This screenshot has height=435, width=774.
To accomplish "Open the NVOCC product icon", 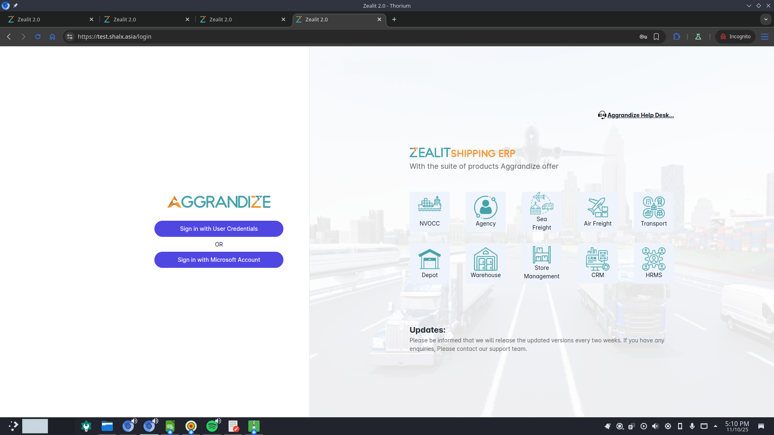I will [x=429, y=211].
